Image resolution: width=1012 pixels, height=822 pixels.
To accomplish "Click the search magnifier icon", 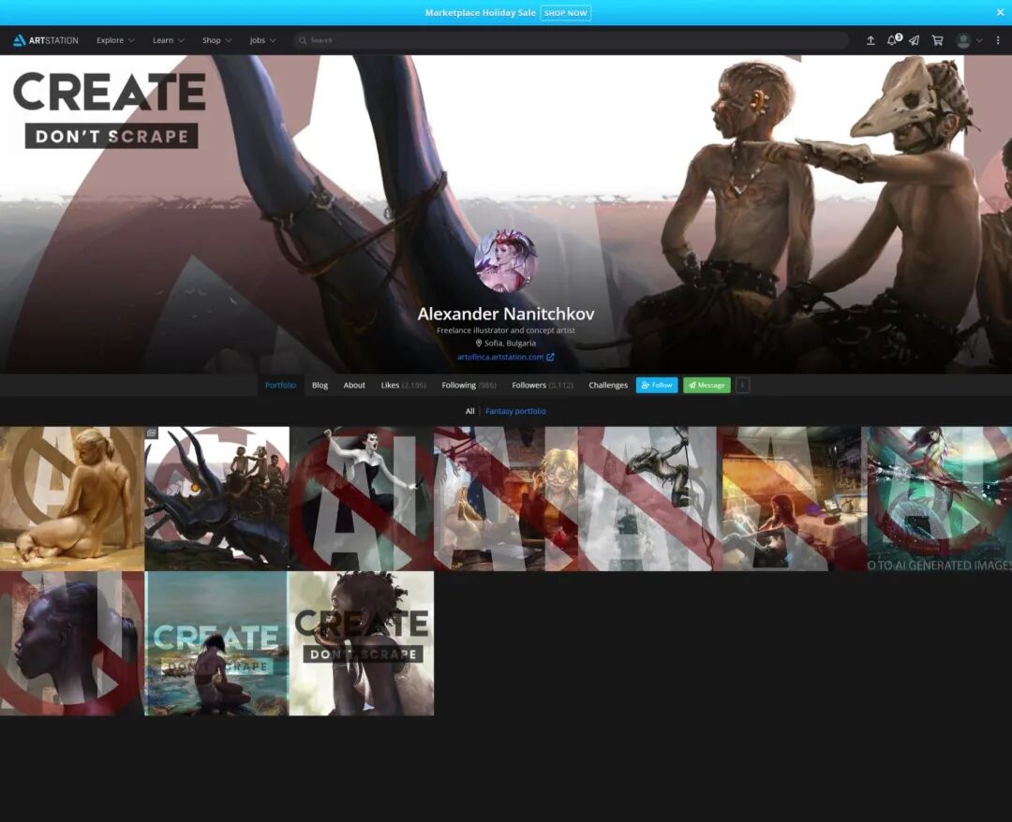I will coord(302,40).
